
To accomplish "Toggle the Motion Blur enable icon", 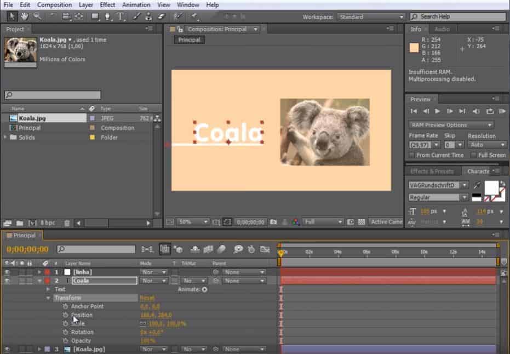I will pyautogui.click(x=221, y=249).
